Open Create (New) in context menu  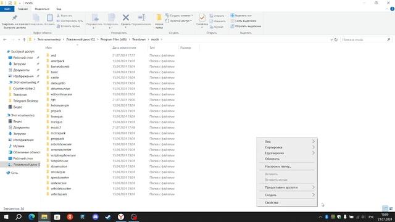pyautogui.click(x=287, y=195)
